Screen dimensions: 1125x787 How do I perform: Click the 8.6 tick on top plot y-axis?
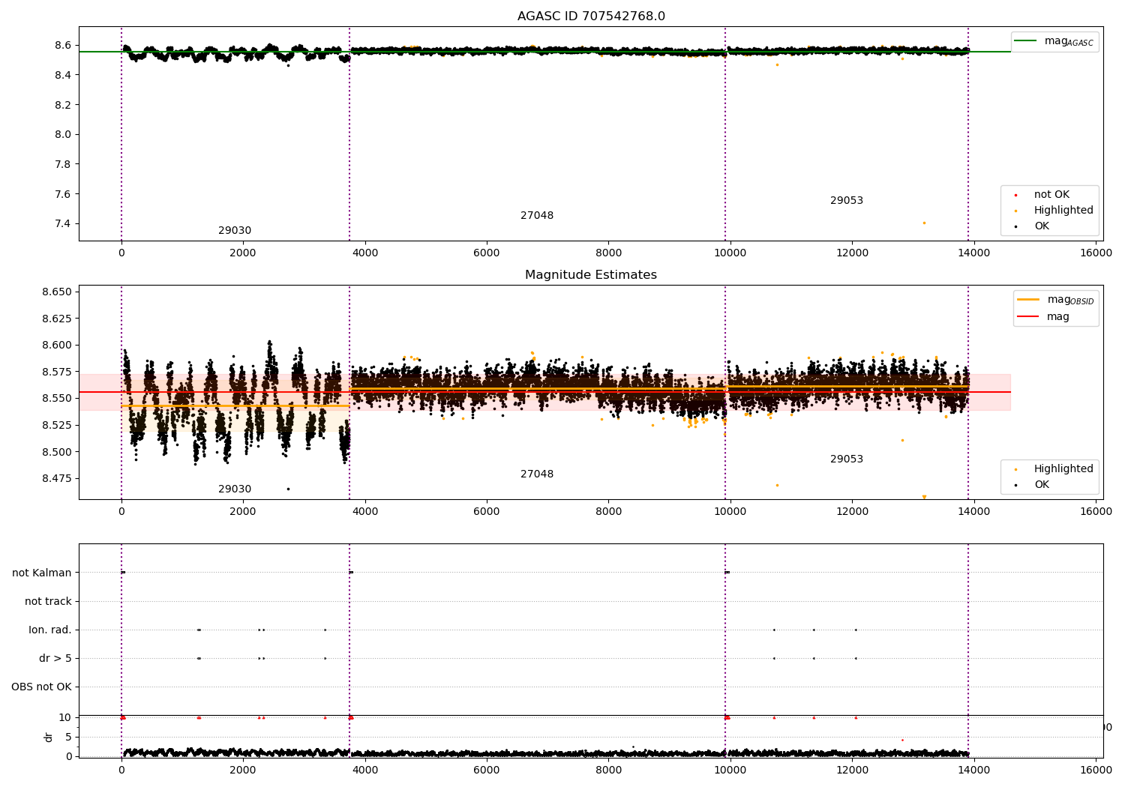coord(64,46)
